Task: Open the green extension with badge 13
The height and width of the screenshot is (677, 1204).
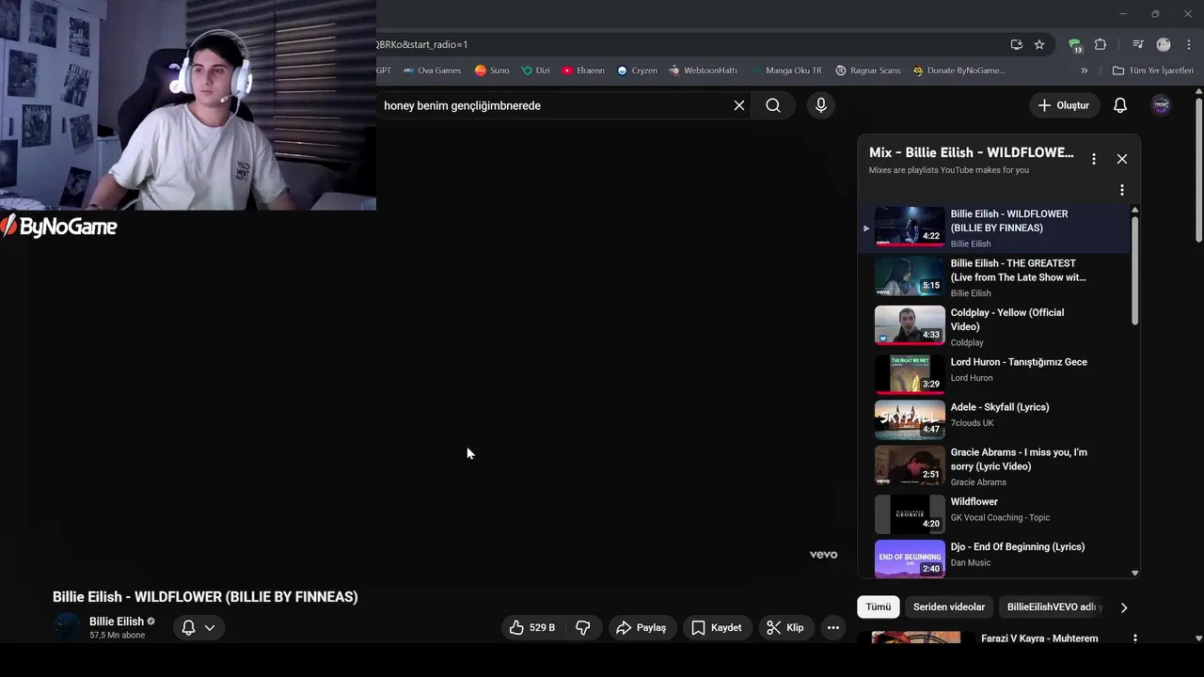Action: pyautogui.click(x=1076, y=45)
